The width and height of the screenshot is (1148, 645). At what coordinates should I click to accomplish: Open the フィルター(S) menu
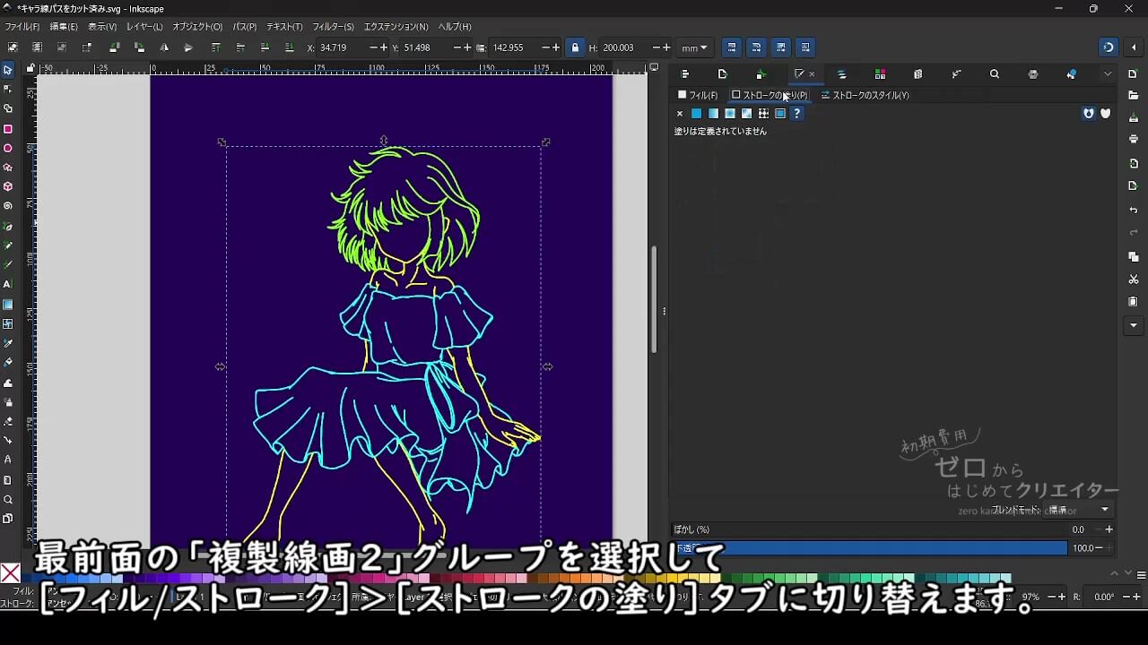tap(333, 27)
